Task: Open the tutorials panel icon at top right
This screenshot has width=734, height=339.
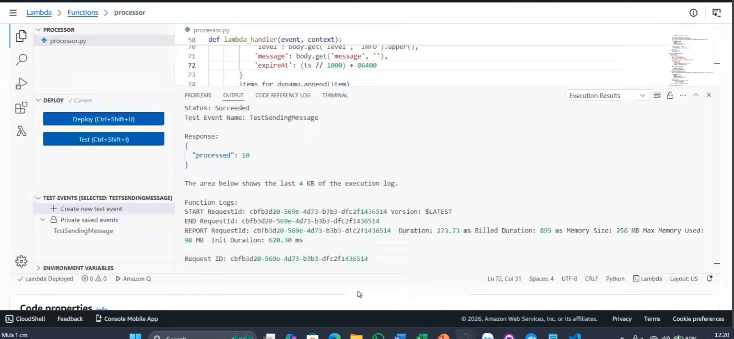Action: pos(716,13)
